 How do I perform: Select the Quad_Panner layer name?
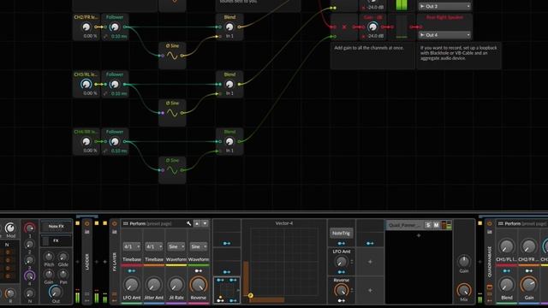pos(405,225)
